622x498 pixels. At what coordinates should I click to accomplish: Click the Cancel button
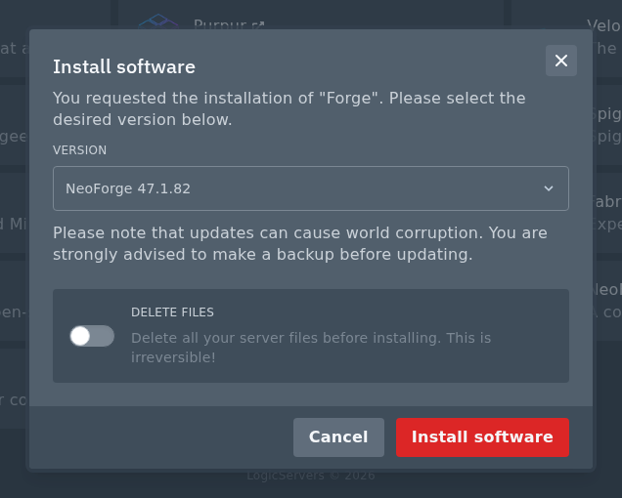338,437
